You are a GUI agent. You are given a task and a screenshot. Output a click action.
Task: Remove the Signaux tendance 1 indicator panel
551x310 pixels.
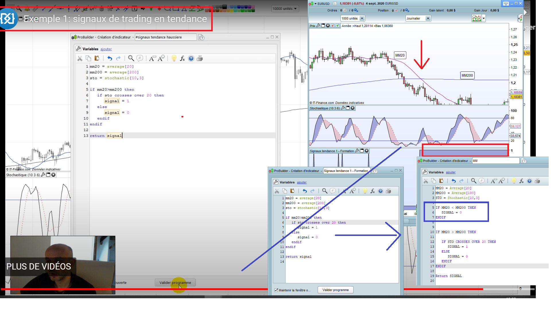point(366,151)
